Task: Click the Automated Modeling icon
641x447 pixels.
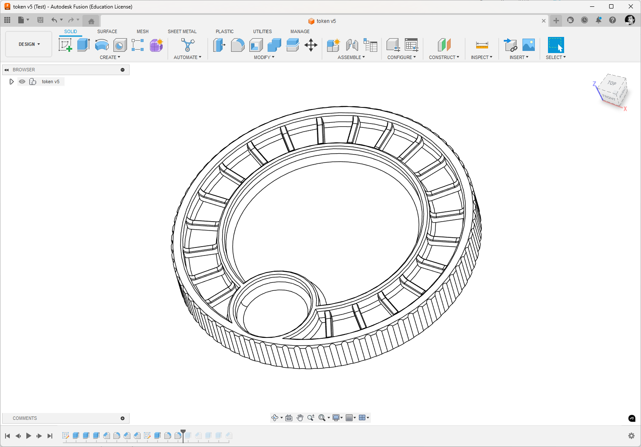Action: tap(187, 45)
